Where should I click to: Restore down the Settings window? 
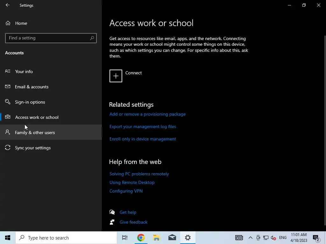[x=304, y=5]
